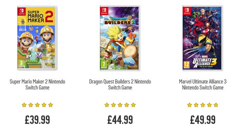Click the Super Mario Maker 2 product title
Viewport: 240px width, 135px height.
pyautogui.click(x=37, y=85)
